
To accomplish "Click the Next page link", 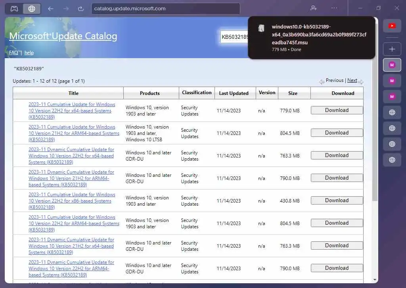I will tap(352, 80).
